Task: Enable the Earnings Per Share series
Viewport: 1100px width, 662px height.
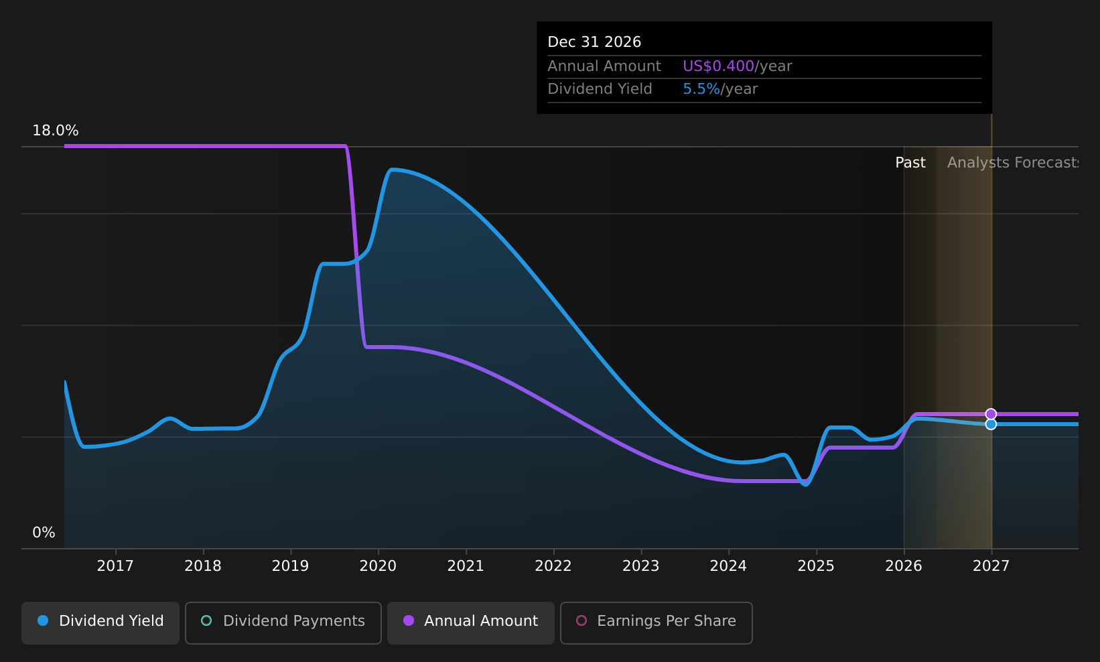Action: (x=657, y=623)
